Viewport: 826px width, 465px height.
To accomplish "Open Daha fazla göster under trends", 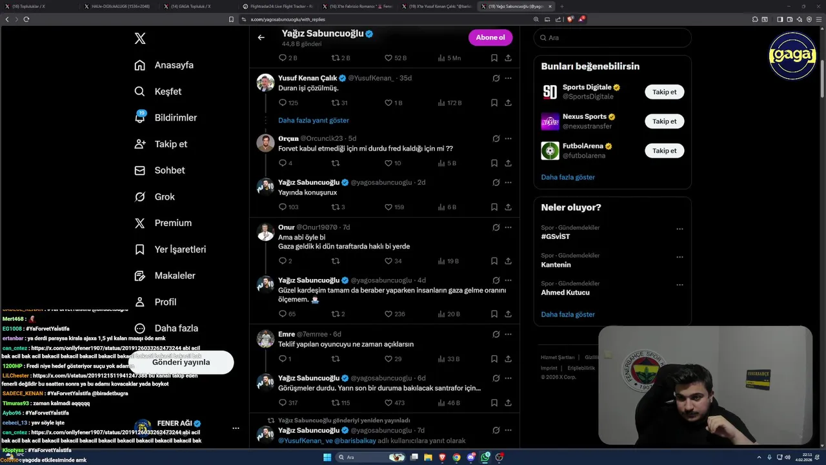I will pyautogui.click(x=568, y=315).
